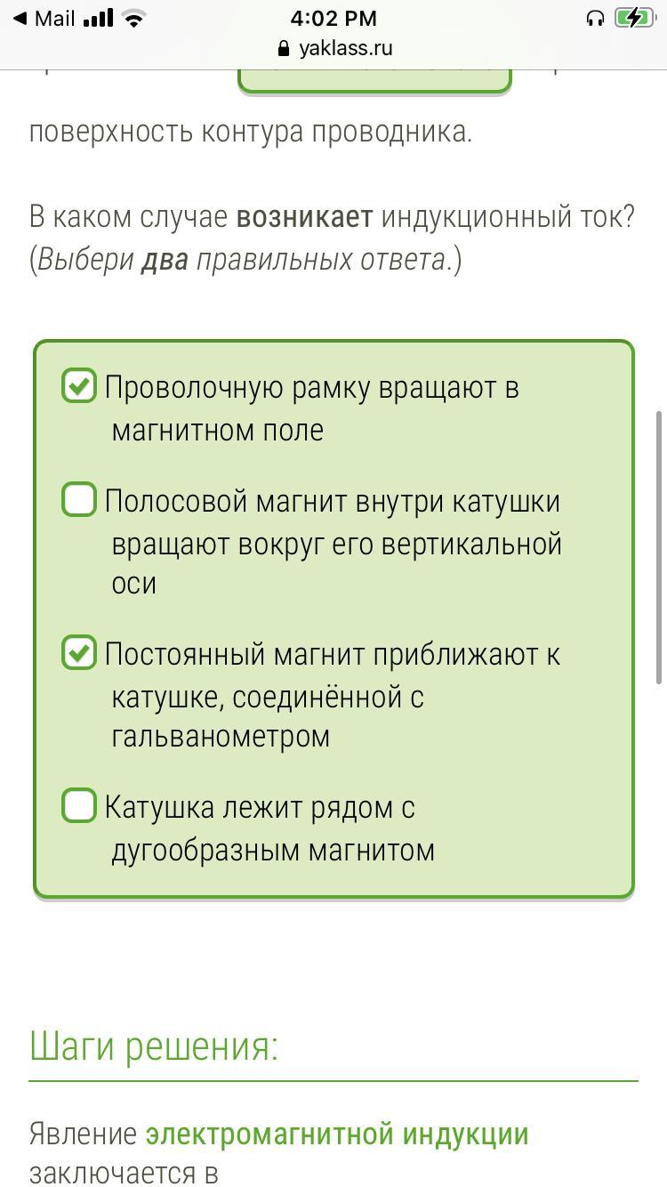The height and width of the screenshot is (1187, 667).
Task: Tap the 4:02 PM clock
Action: (333, 19)
